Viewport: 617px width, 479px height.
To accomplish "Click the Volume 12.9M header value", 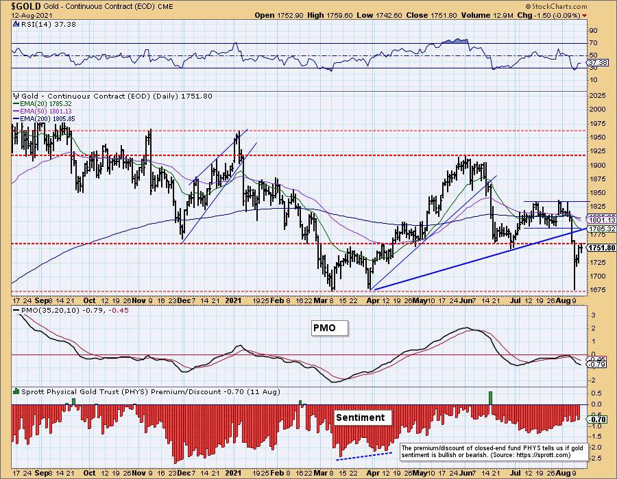I will pyautogui.click(x=486, y=15).
